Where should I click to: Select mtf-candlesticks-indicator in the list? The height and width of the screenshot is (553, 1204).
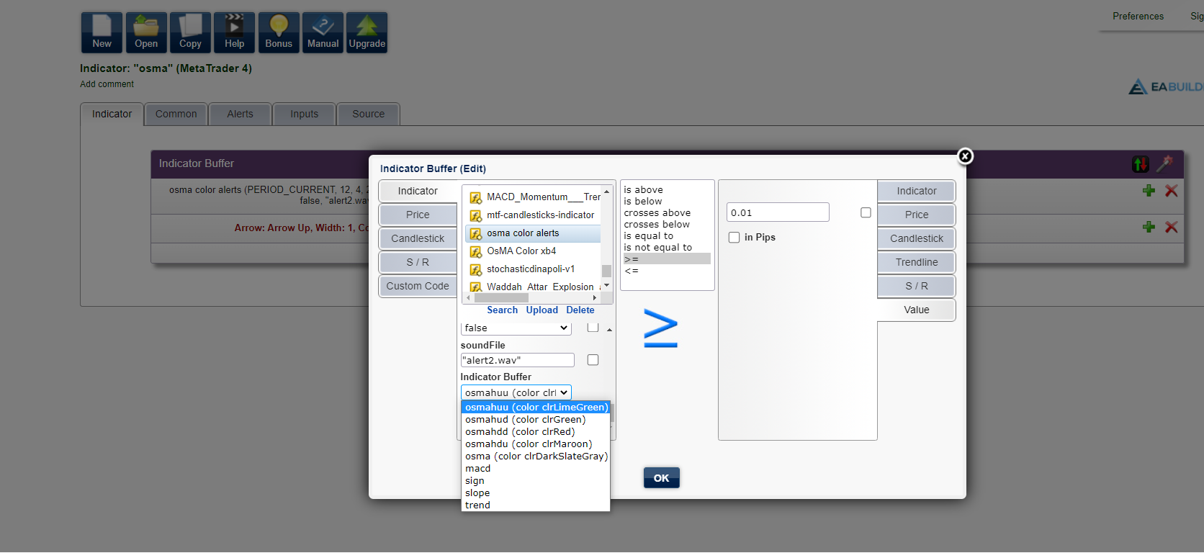(534, 215)
